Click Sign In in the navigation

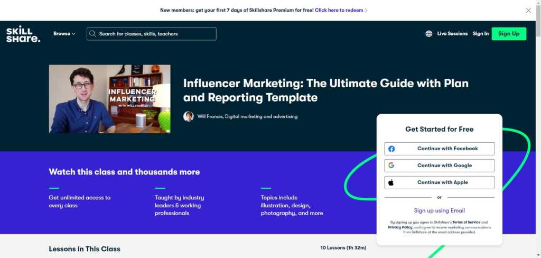point(480,34)
